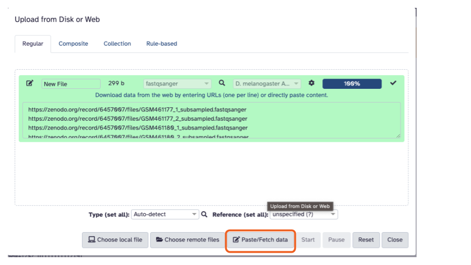The height and width of the screenshot is (265, 471).
Task: Switch to the Regular tab
Action: pos(33,44)
